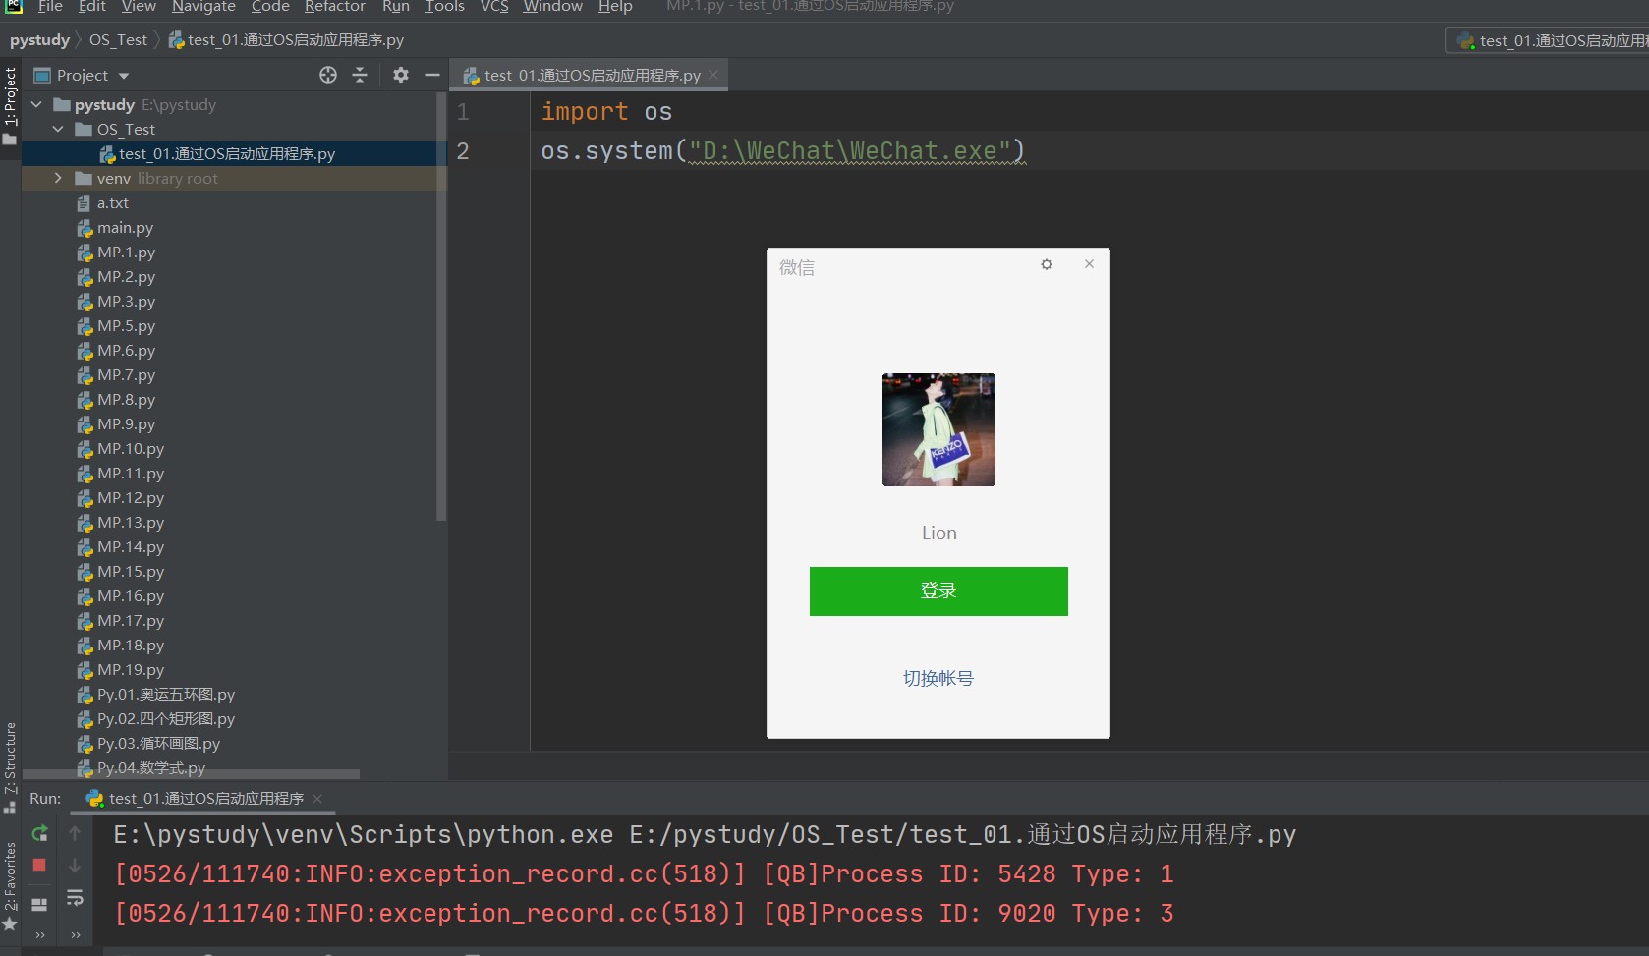The width and height of the screenshot is (1649, 956).
Task: Click the Project panel horizontal scrollbar
Action: [191, 774]
